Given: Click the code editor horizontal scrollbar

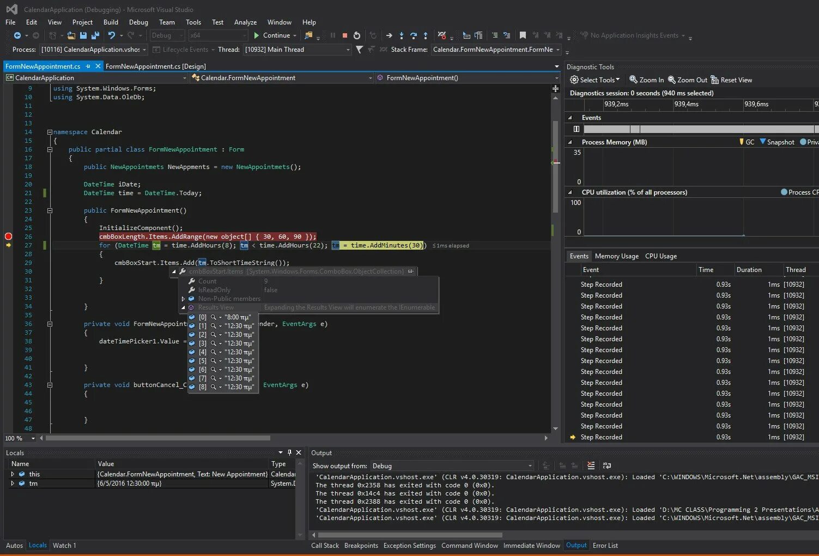Looking at the screenshot, I should pos(158,438).
